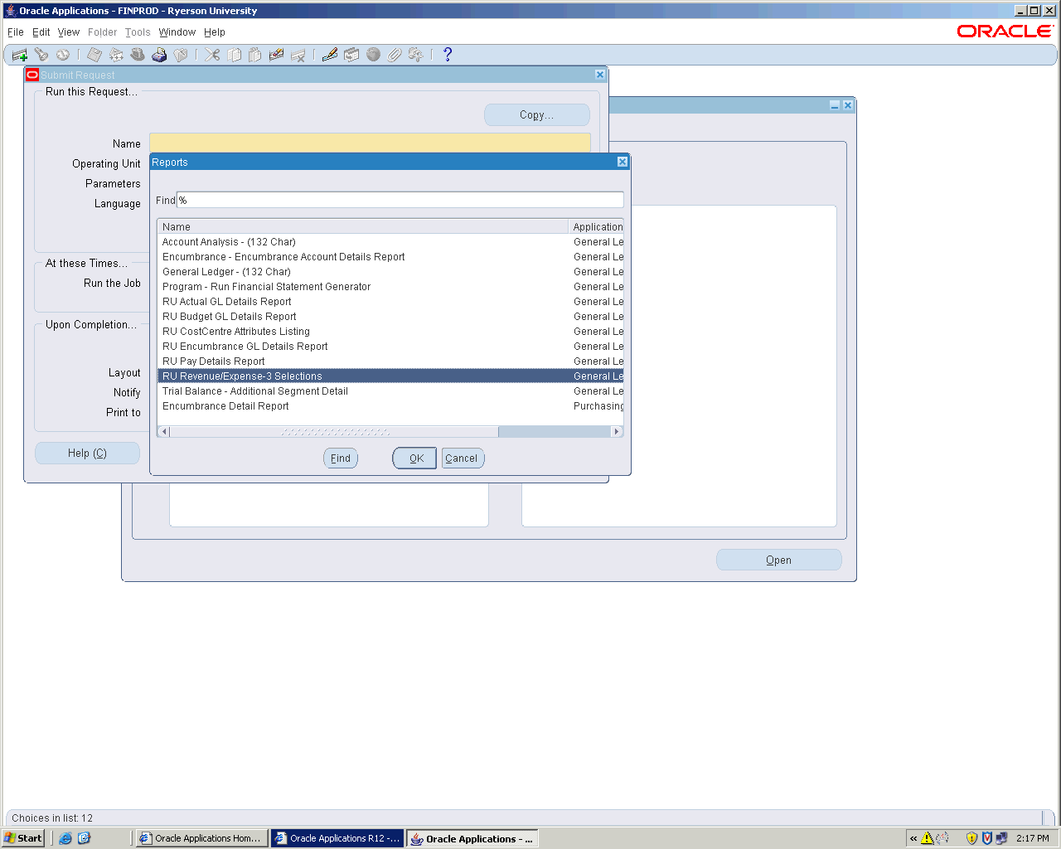Click the Cut scissors toolbar icon
1061x849 pixels.
212,55
